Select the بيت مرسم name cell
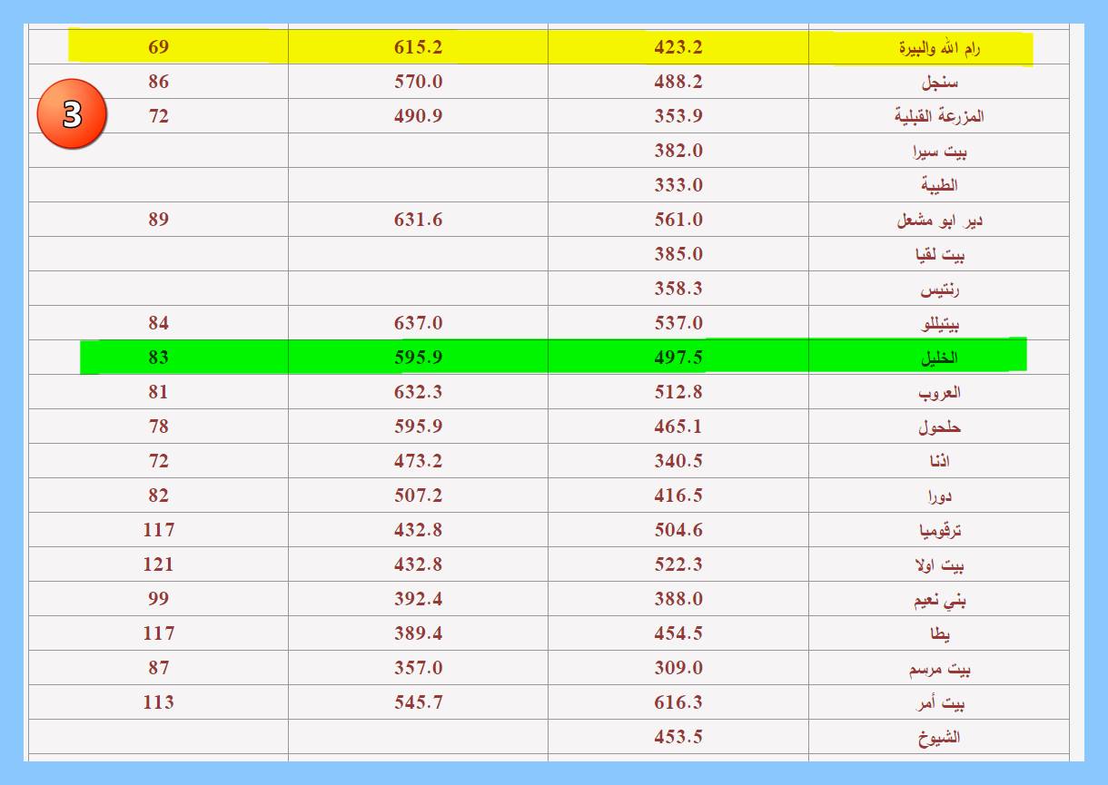1108x785 pixels. (939, 668)
